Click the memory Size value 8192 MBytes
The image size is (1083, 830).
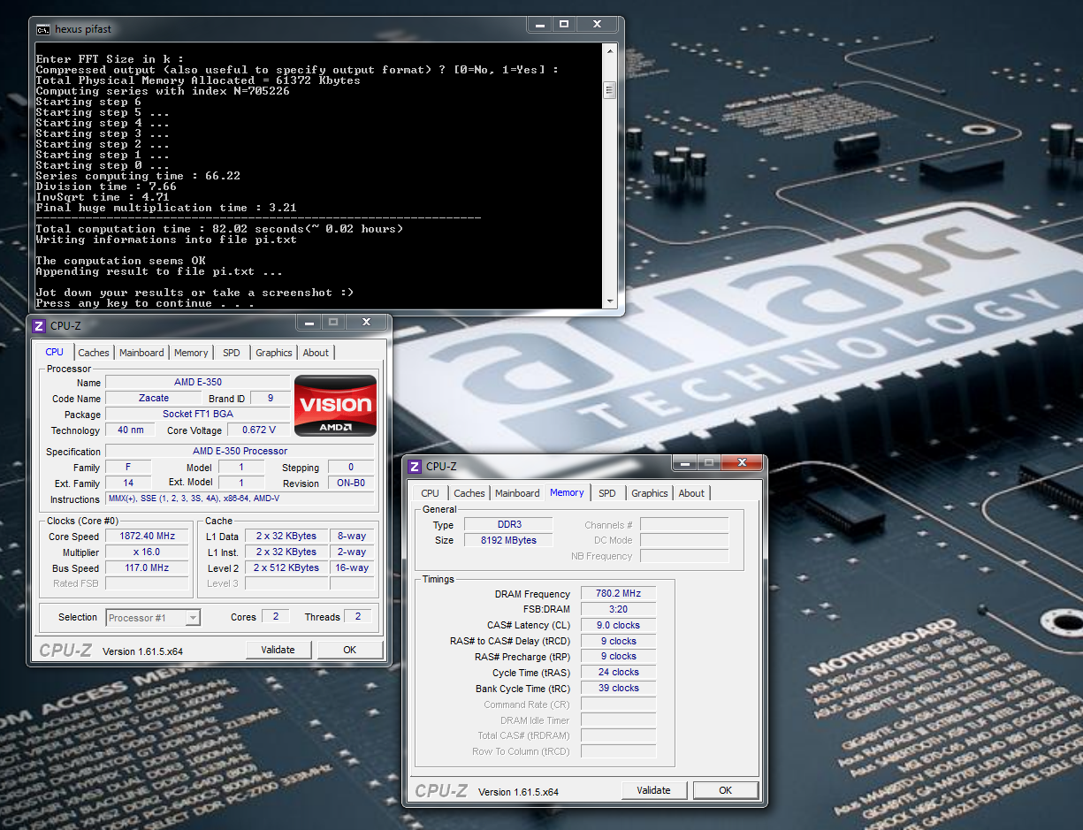508,540
